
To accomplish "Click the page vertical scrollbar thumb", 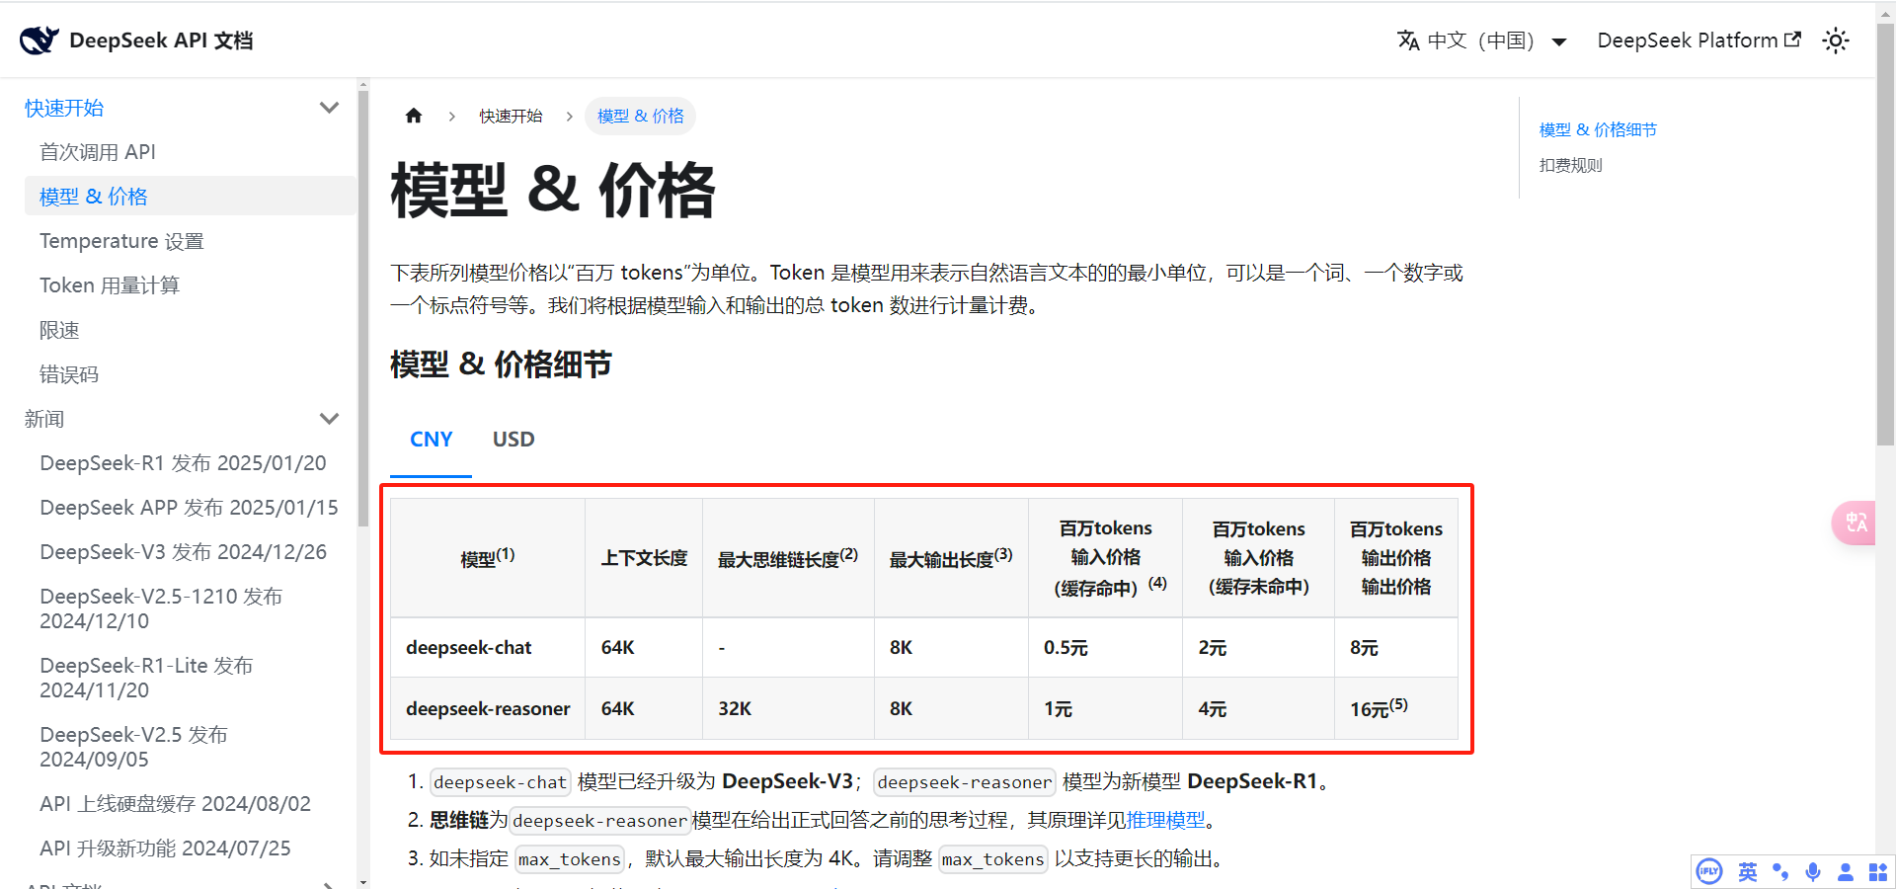I will click(1885, 237).
